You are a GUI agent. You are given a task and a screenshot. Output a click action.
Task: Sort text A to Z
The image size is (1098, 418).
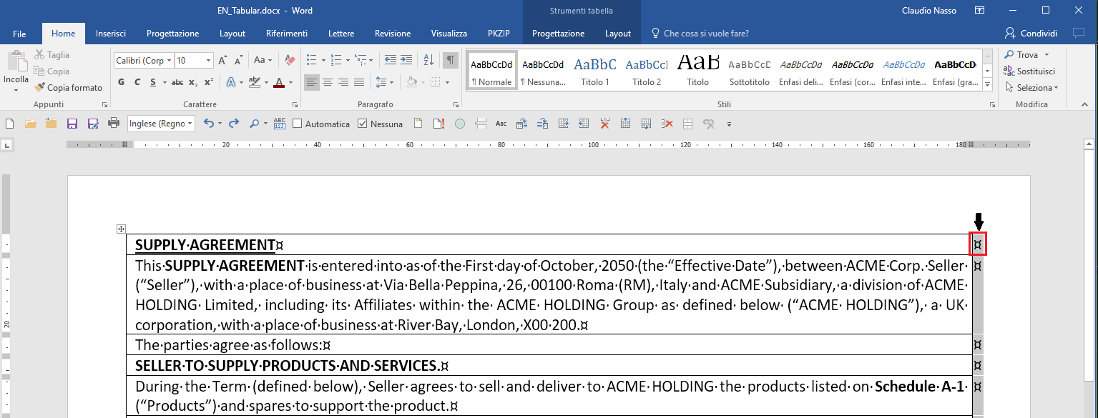[428, 60]
